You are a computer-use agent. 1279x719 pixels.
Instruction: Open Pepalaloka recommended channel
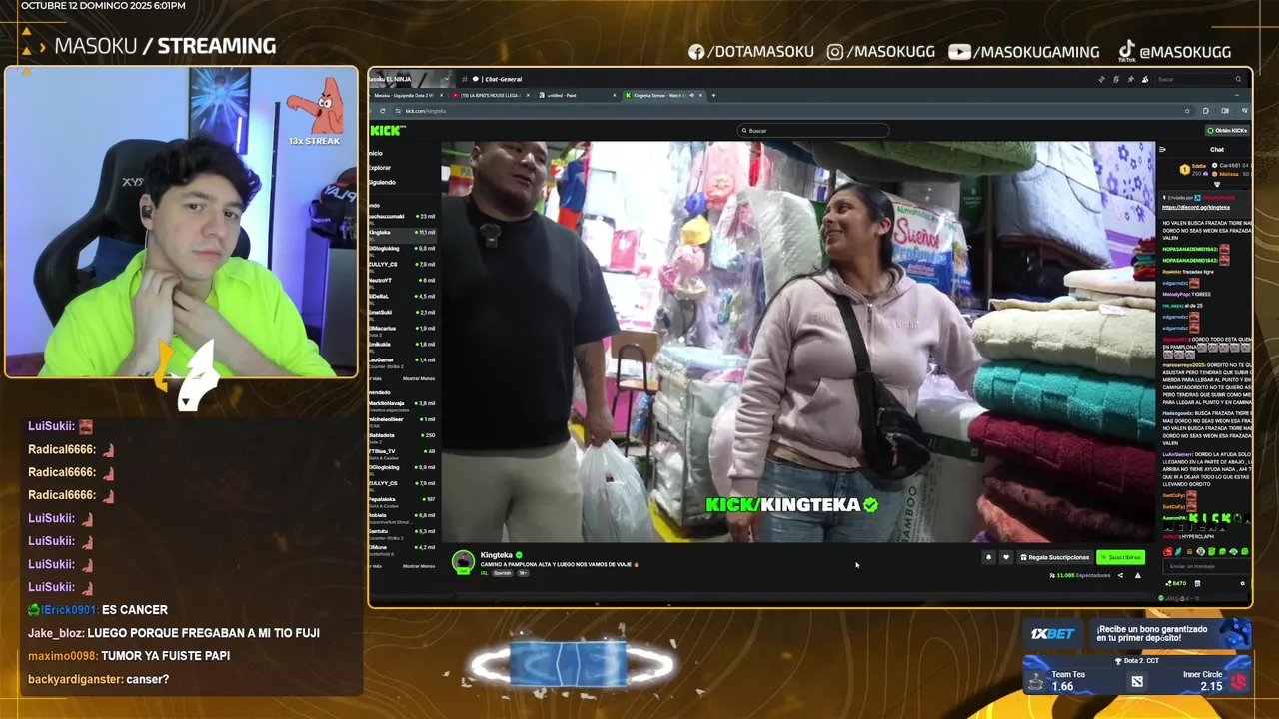[402, 502]
